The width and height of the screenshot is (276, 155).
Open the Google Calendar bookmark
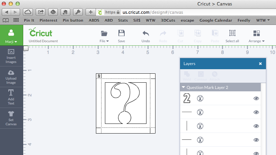click(216, 20)
